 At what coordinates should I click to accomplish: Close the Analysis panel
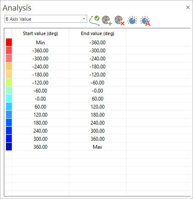coord(188,8)
